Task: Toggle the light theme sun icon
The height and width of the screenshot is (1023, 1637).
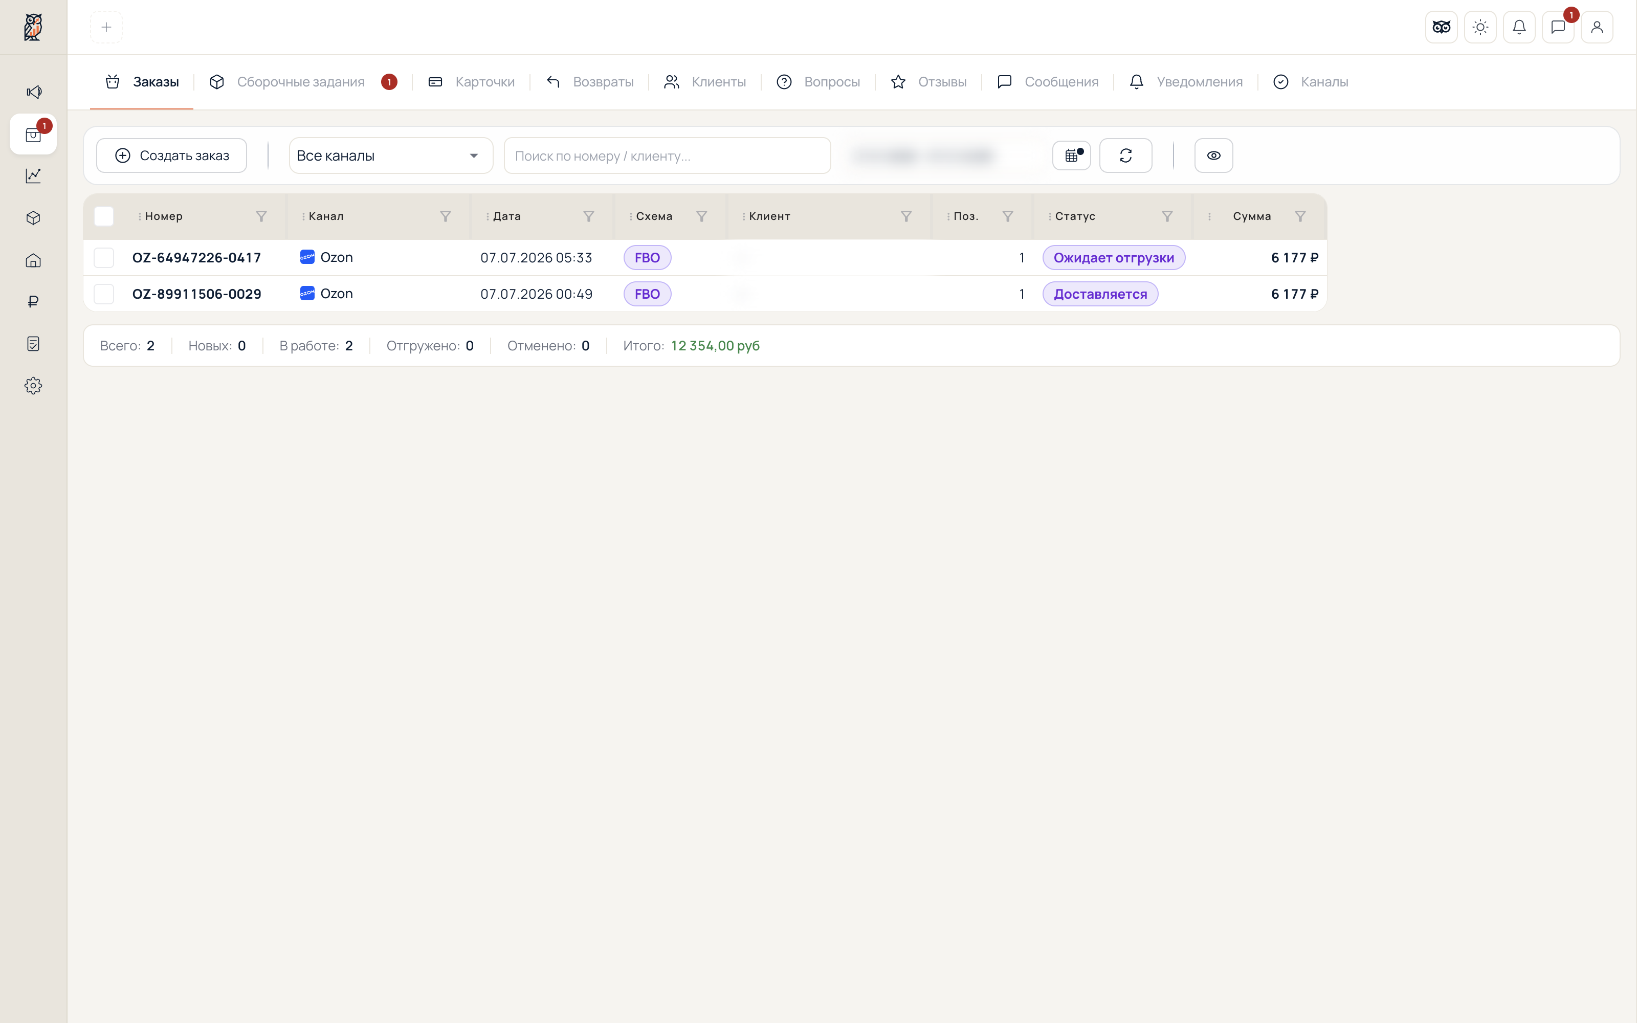Action: pos(1480,27)
